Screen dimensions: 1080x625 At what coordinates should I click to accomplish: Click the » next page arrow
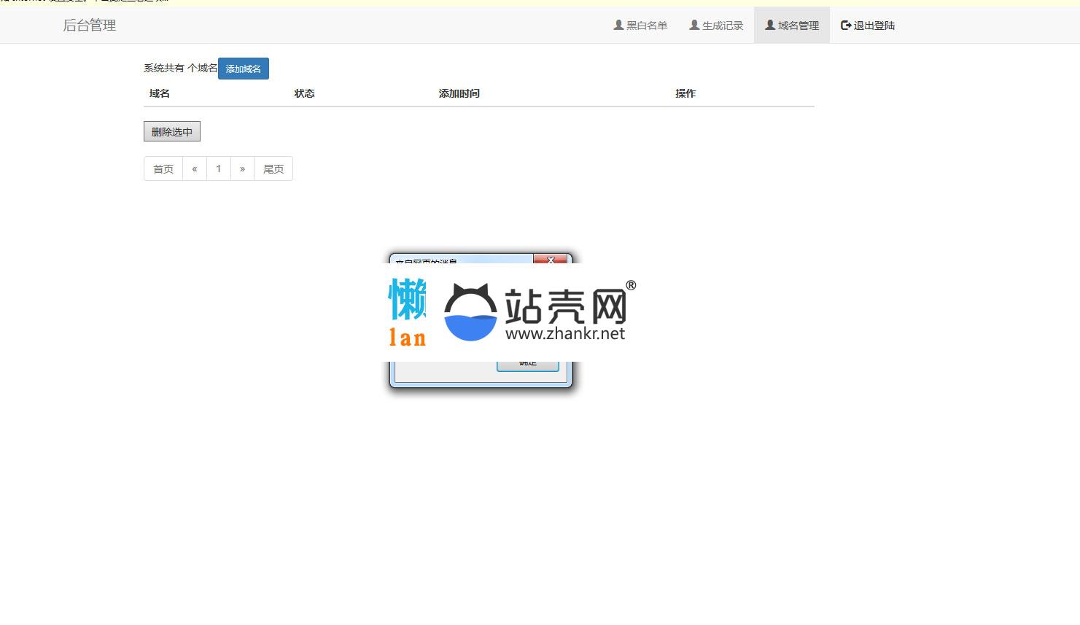click(x=242, y=168)
